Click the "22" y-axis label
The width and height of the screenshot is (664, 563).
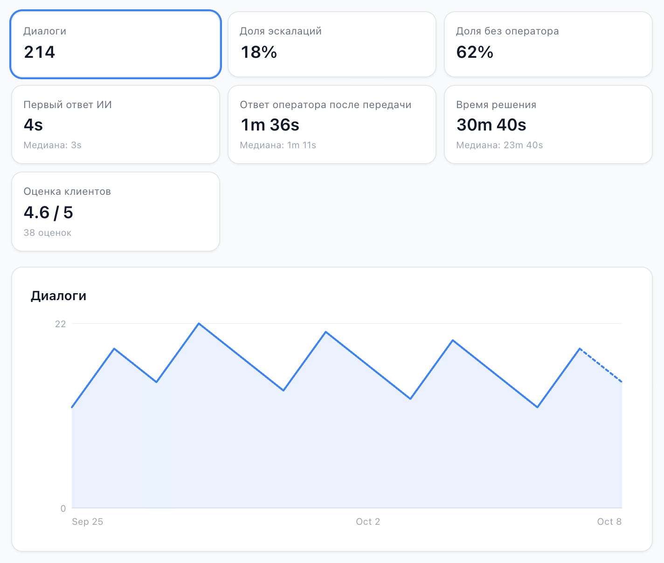pyautogui.click(x=61, y=324)
